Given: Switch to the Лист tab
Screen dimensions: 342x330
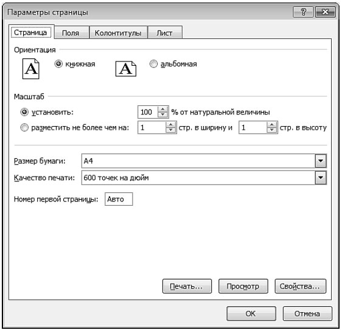Looking at the screenshot, I should (x=165, y=33).
